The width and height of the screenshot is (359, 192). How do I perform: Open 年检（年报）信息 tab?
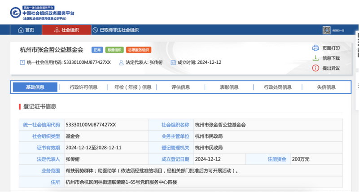[133, 87]
